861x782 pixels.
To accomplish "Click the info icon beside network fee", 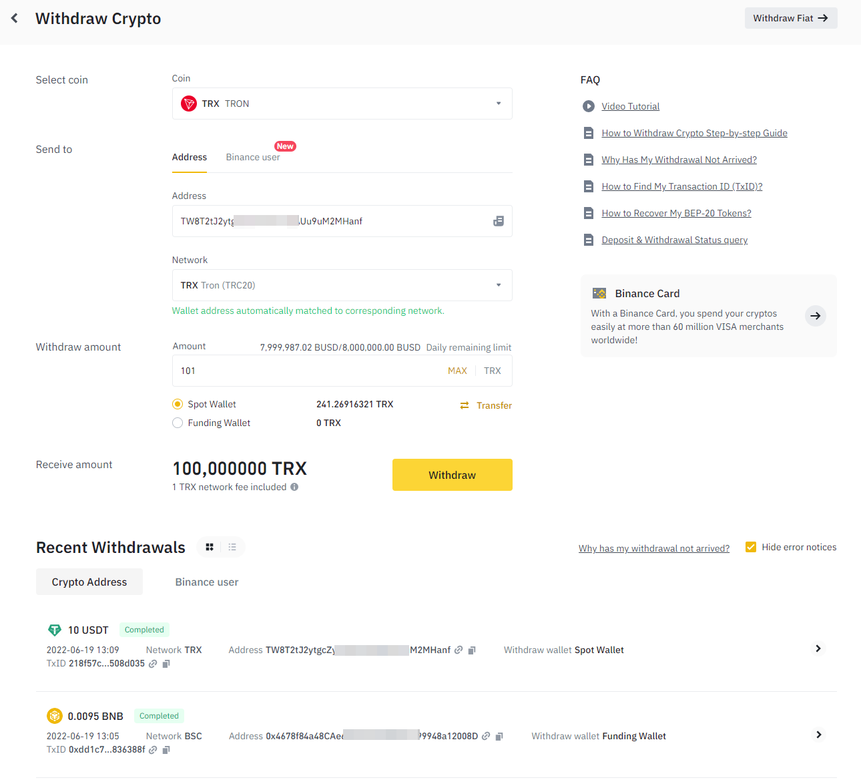I will point(294,487).
